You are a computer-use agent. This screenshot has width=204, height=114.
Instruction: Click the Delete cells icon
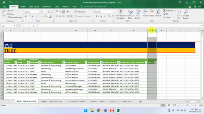[x=152, y=12]
